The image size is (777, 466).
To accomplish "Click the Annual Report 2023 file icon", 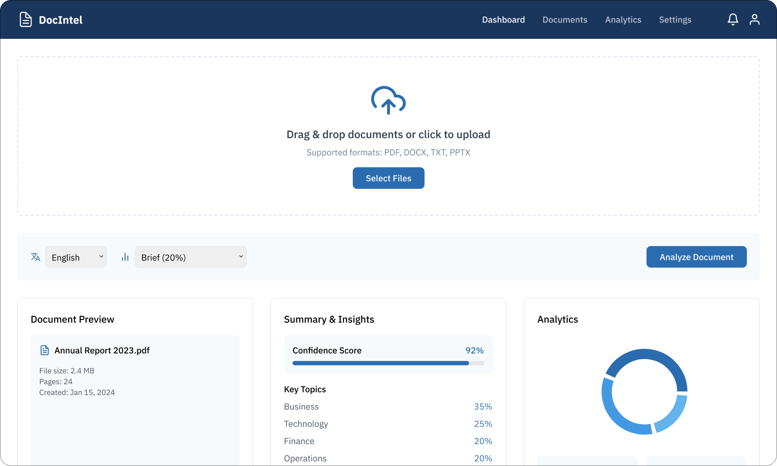I will 45,350.
